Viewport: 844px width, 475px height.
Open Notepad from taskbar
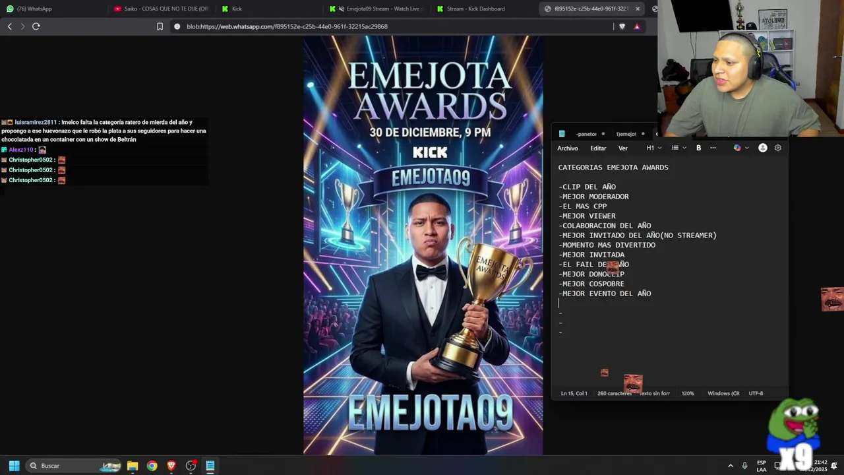coord(210,466)
